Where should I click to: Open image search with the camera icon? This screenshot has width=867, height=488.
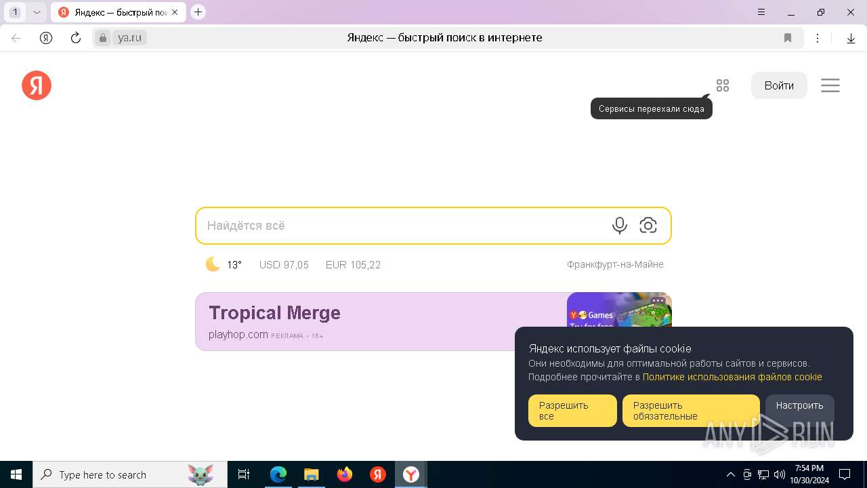tap(648, 226)
